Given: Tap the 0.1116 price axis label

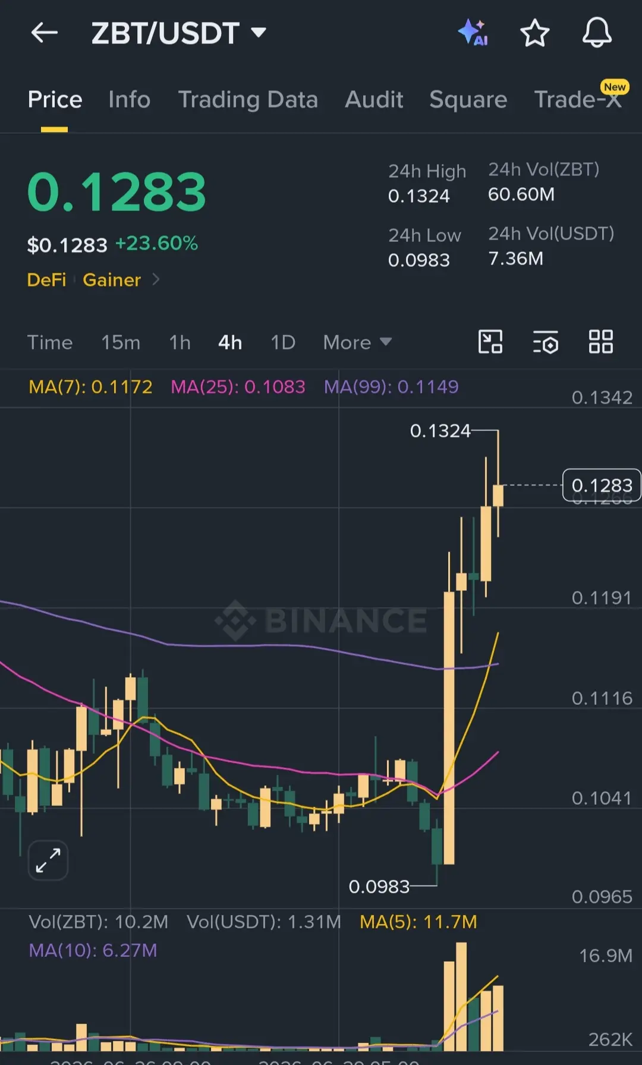Looking at the screenshot, I should (x=602, y=698).
